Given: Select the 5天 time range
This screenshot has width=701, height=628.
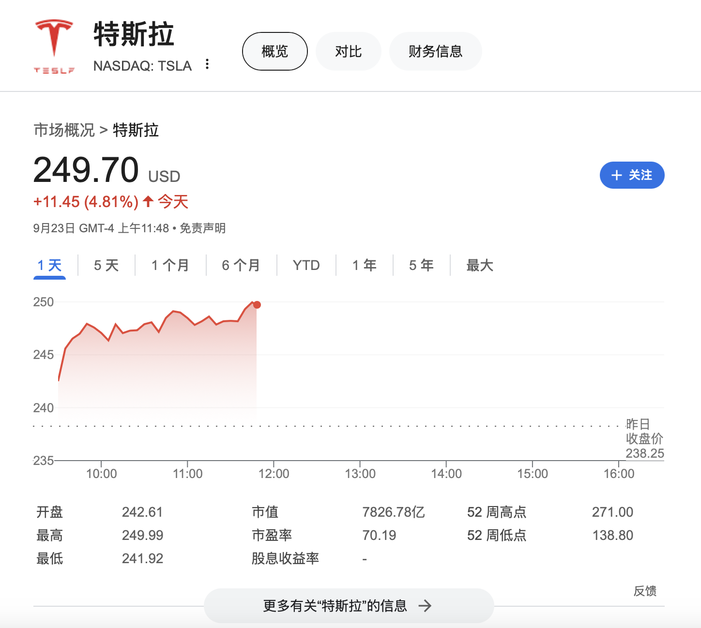Looking at the screenshot, I should (x=105, y=265).
